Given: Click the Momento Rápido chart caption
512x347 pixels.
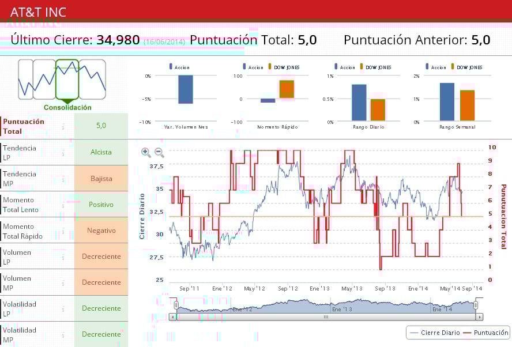Looking at the screenshot, I should coord(277,127).
